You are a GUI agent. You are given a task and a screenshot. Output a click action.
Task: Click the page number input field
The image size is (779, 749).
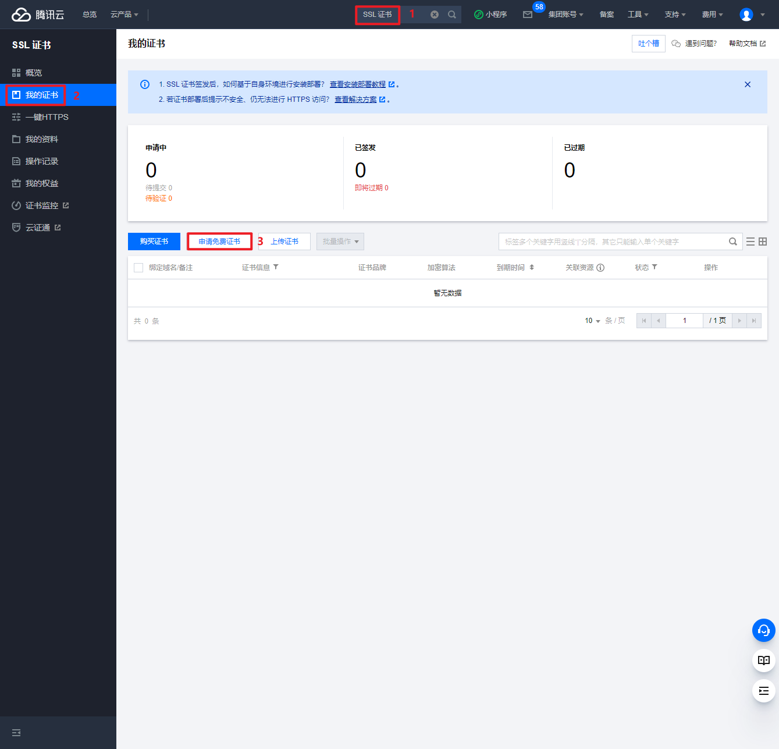[x=685, y=321]
